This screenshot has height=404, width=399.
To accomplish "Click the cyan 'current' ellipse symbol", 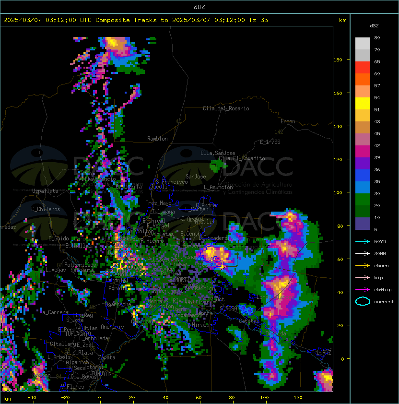I will 363,301.
